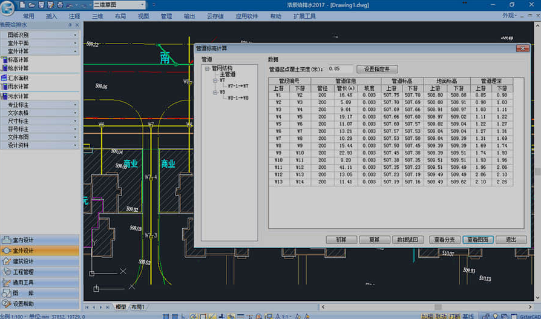
Task: Expand the 室外平面 section
Action: tap(40, 43)
